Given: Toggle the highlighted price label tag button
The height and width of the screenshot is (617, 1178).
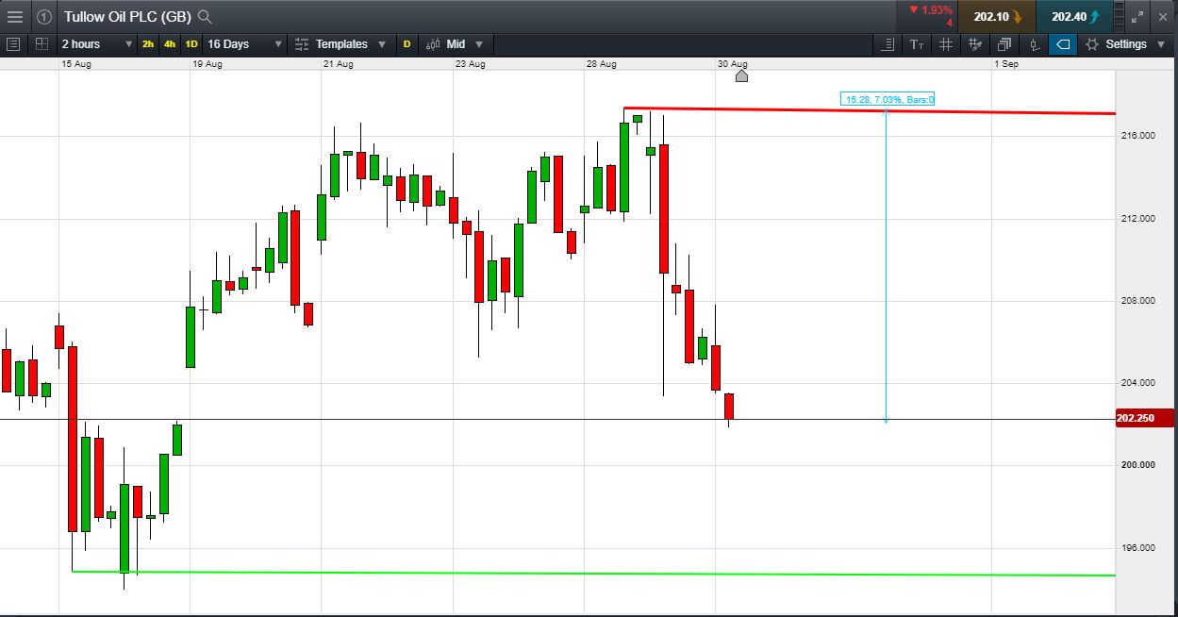Looking at the screenshot, I should [x=1063, y=44].
